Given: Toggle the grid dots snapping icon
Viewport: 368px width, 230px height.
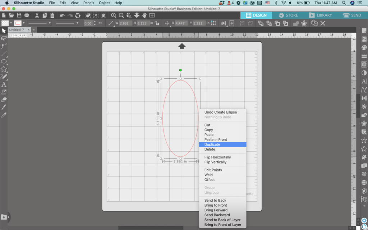Looking at the screenshot, I should tap(213, 23).
